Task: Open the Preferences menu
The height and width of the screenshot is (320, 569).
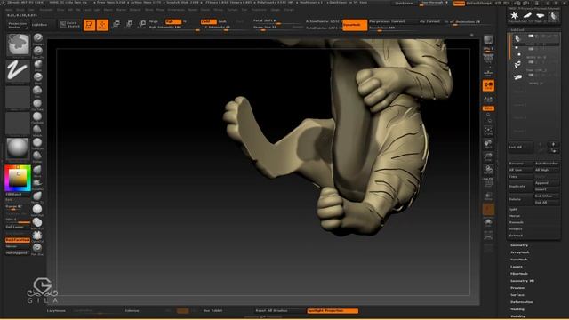Action: [176, 10]
